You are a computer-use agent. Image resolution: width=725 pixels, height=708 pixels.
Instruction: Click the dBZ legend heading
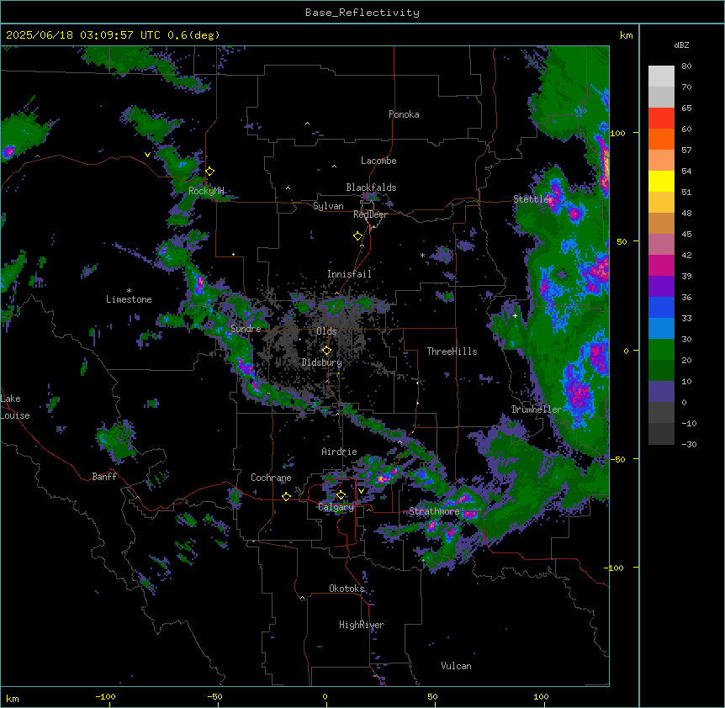681,45
